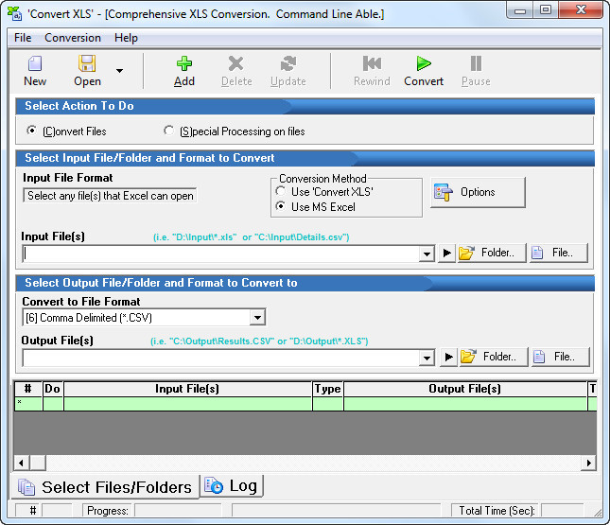This screenshot has height=525, width=610.
Task: Open the Help menu
Action: point(126,38)
